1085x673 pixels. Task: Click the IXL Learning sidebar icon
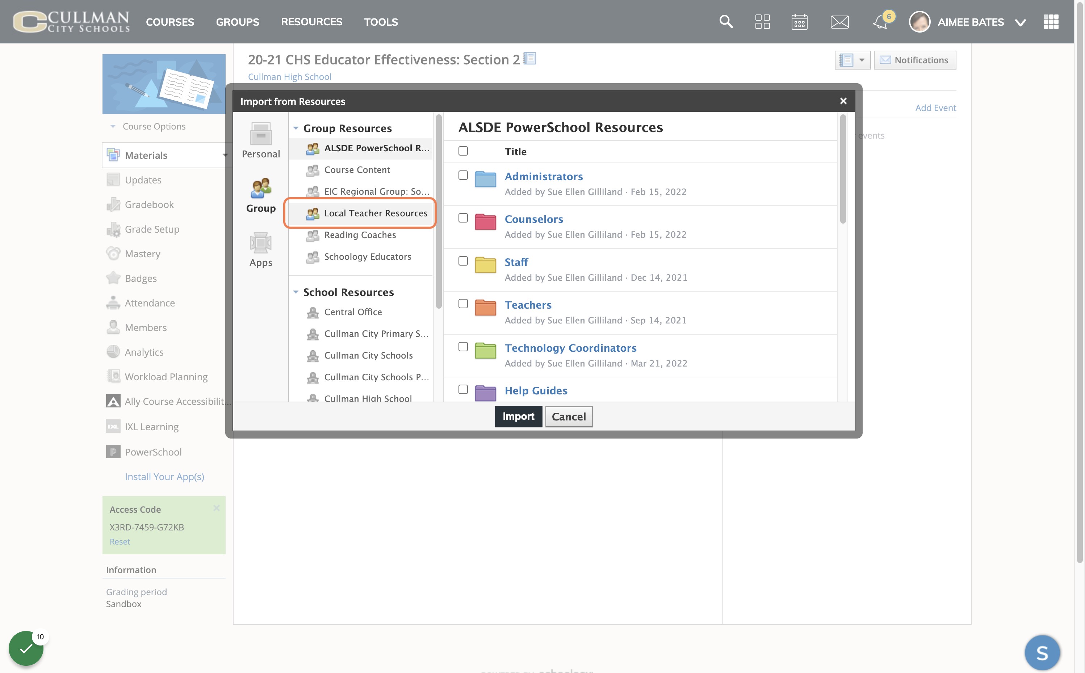[x=113, y=426]
